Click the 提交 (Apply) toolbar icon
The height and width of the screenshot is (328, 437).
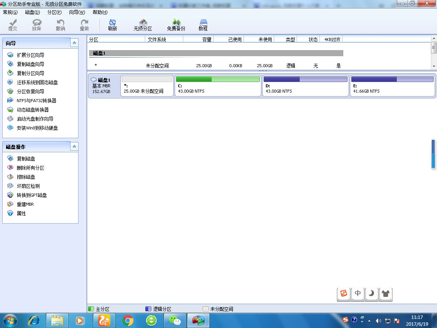tap(13, 25)
